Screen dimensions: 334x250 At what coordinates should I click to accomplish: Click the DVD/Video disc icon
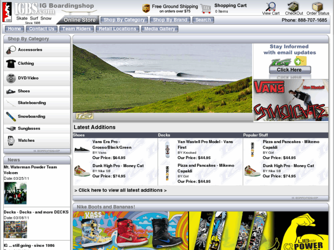click(11, 78)
